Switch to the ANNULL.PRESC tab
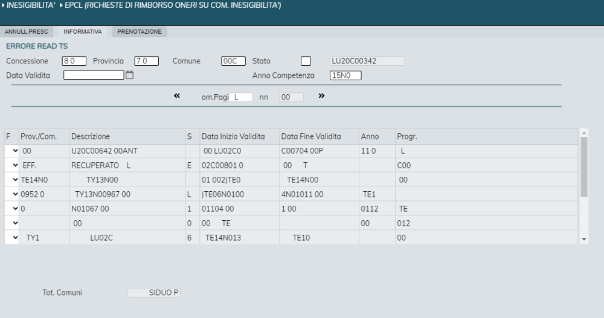This screenshot has height=318, width=604. [x=27, y=31]
